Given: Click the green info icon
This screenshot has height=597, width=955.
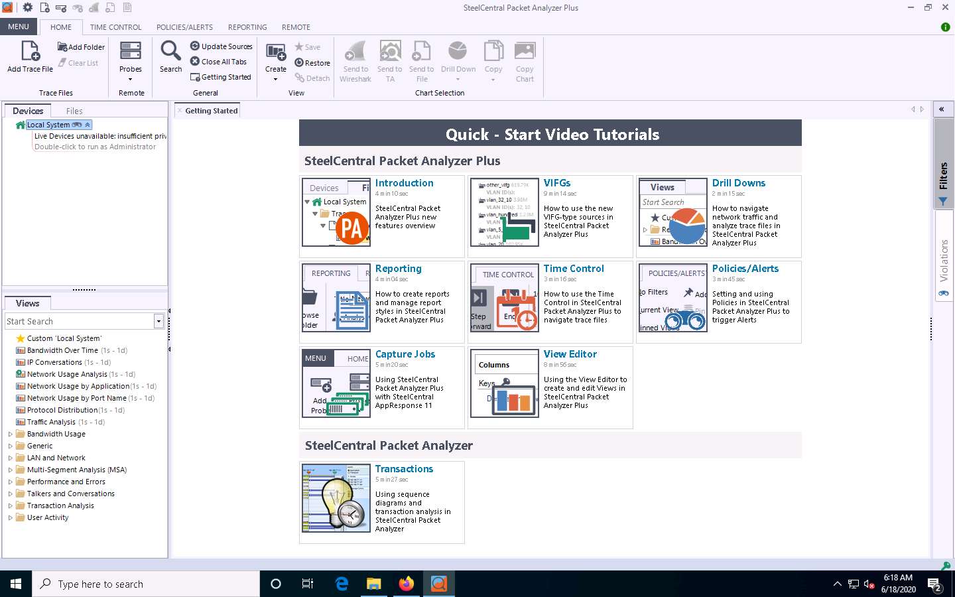Looking at the screenshot, I should tap(945, 27).
